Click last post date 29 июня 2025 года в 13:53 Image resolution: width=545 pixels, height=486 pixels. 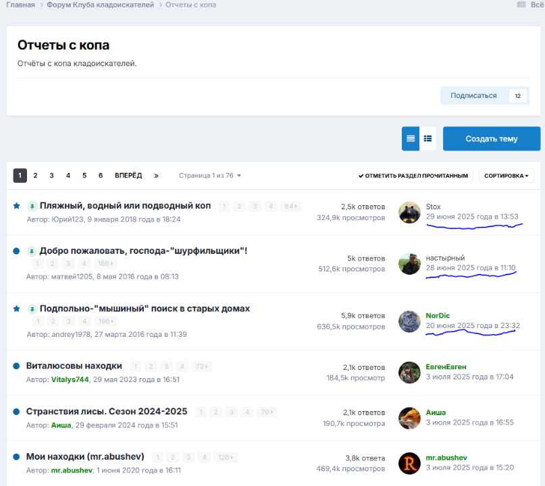pyautogui.click(x=472, y=217)
